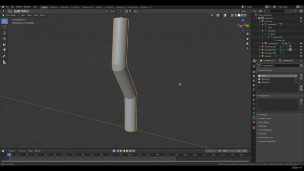Image resolution: width=304 pixels, height=171 pixels.
Task: Hide Armature.003 in the outliner
Action: pos(301,53)
